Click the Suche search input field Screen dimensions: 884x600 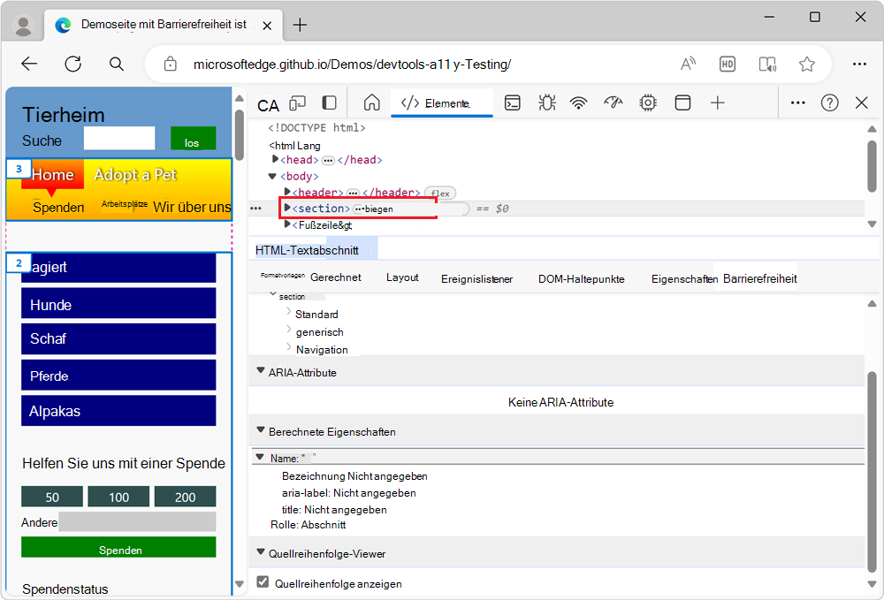[119, 139]
